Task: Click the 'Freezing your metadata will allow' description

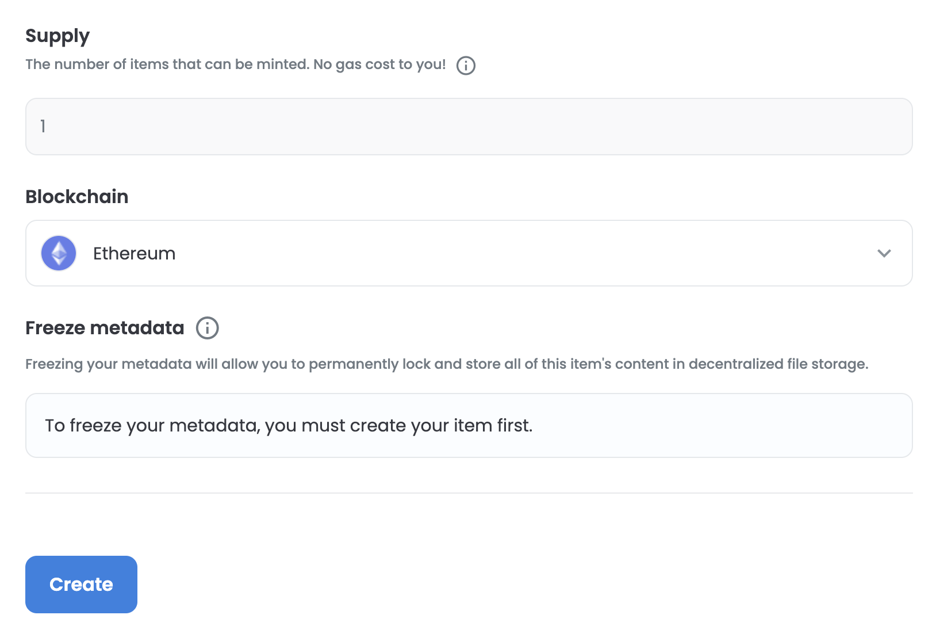Action: pyautogui.click(x=141, y=364)
